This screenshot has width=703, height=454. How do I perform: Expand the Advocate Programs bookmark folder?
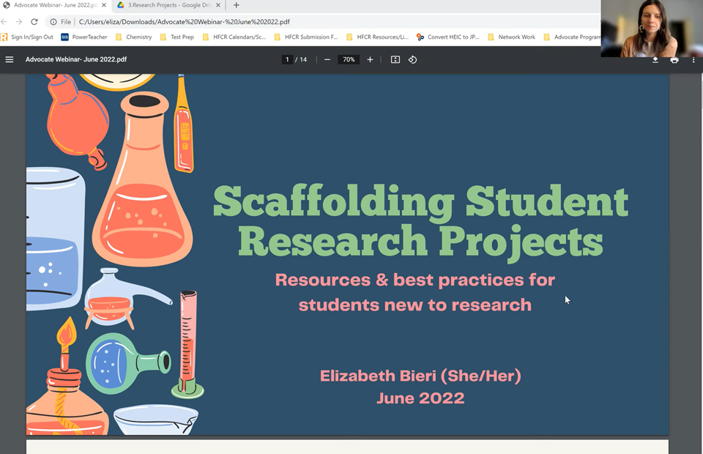click(576, 37)
